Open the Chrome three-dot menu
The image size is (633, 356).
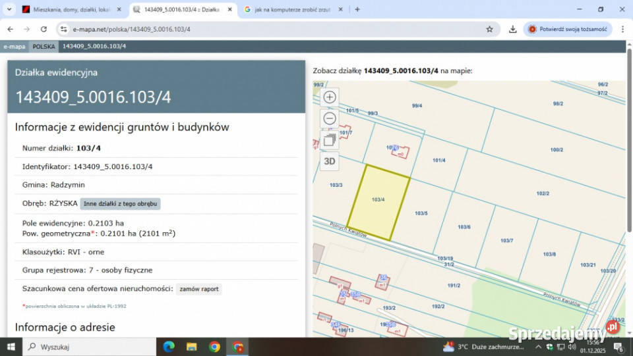click(622, 29)
